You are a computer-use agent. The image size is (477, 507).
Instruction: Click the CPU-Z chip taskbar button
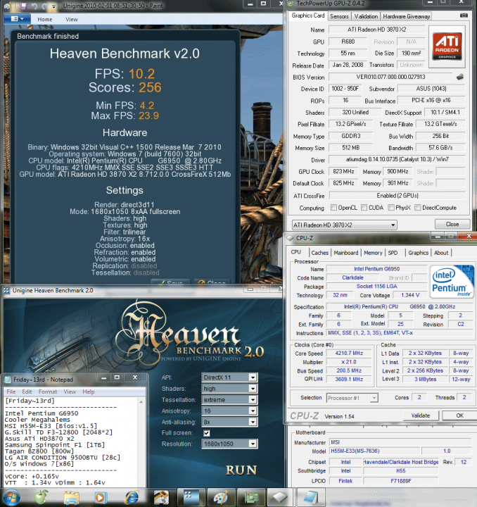[x=280, y=497]
